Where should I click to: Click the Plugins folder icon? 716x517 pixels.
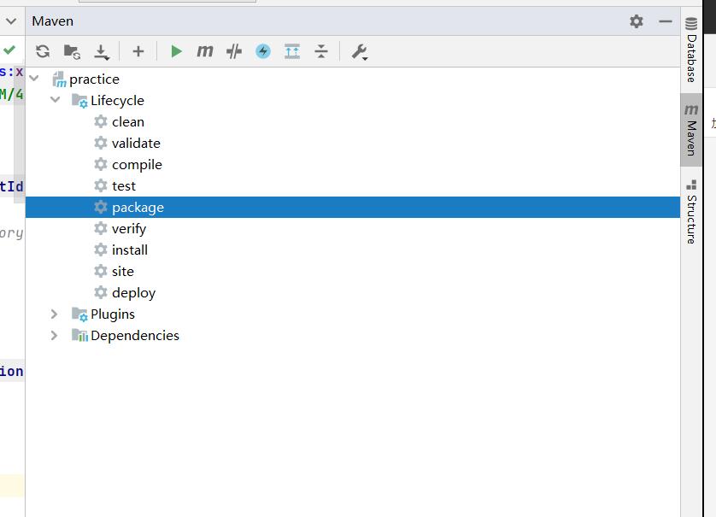coord(79,314)
